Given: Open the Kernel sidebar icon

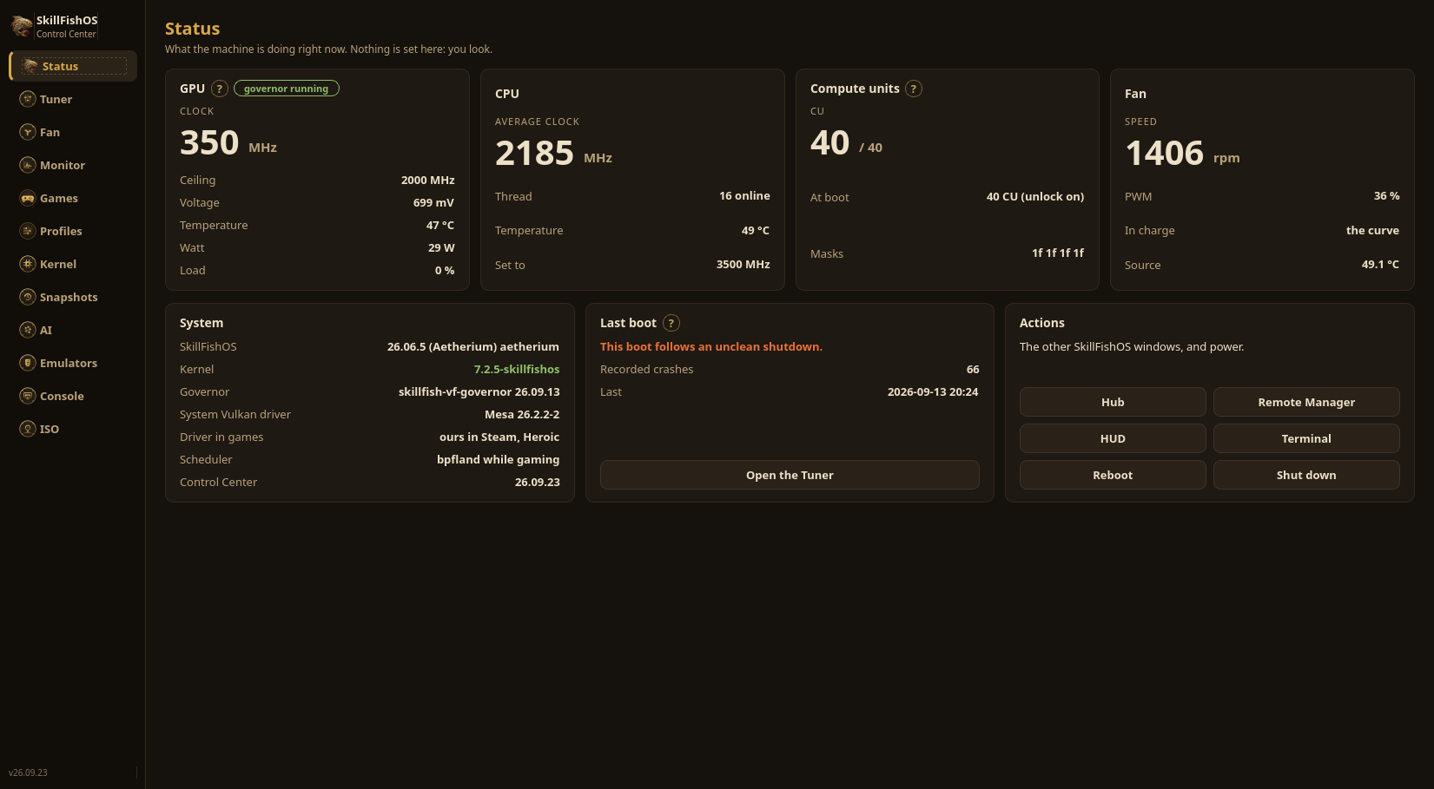Looking at the screenshot, I should 28,264.
